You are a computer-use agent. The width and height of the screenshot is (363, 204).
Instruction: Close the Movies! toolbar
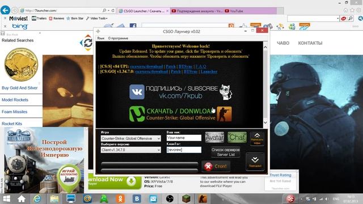5,18
